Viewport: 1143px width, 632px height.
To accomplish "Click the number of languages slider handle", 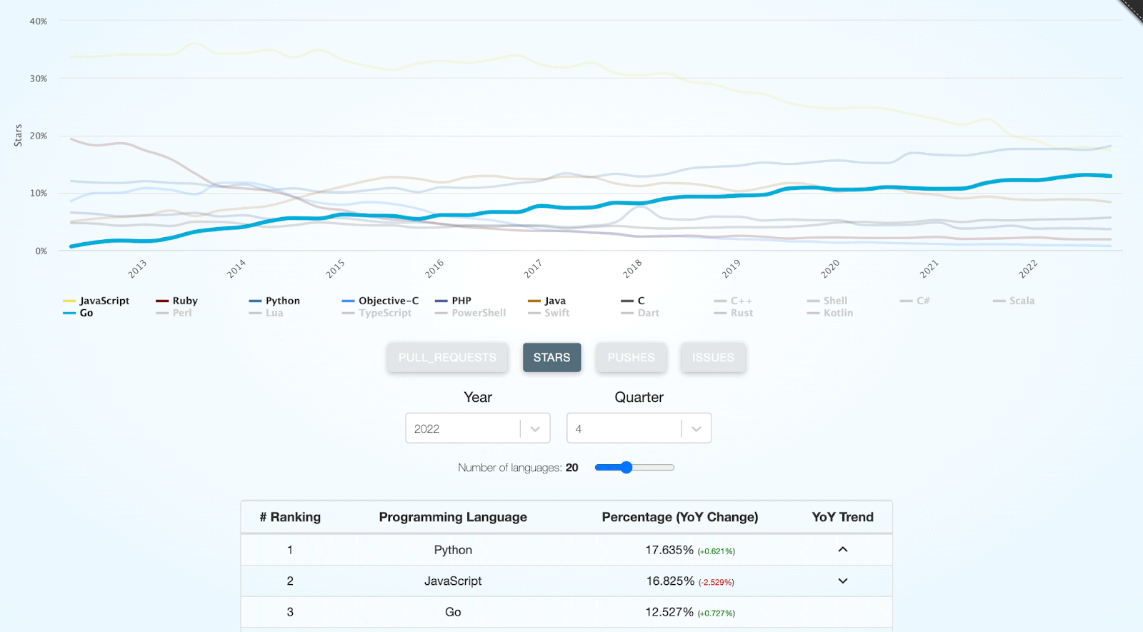I will tap(627, 468).
